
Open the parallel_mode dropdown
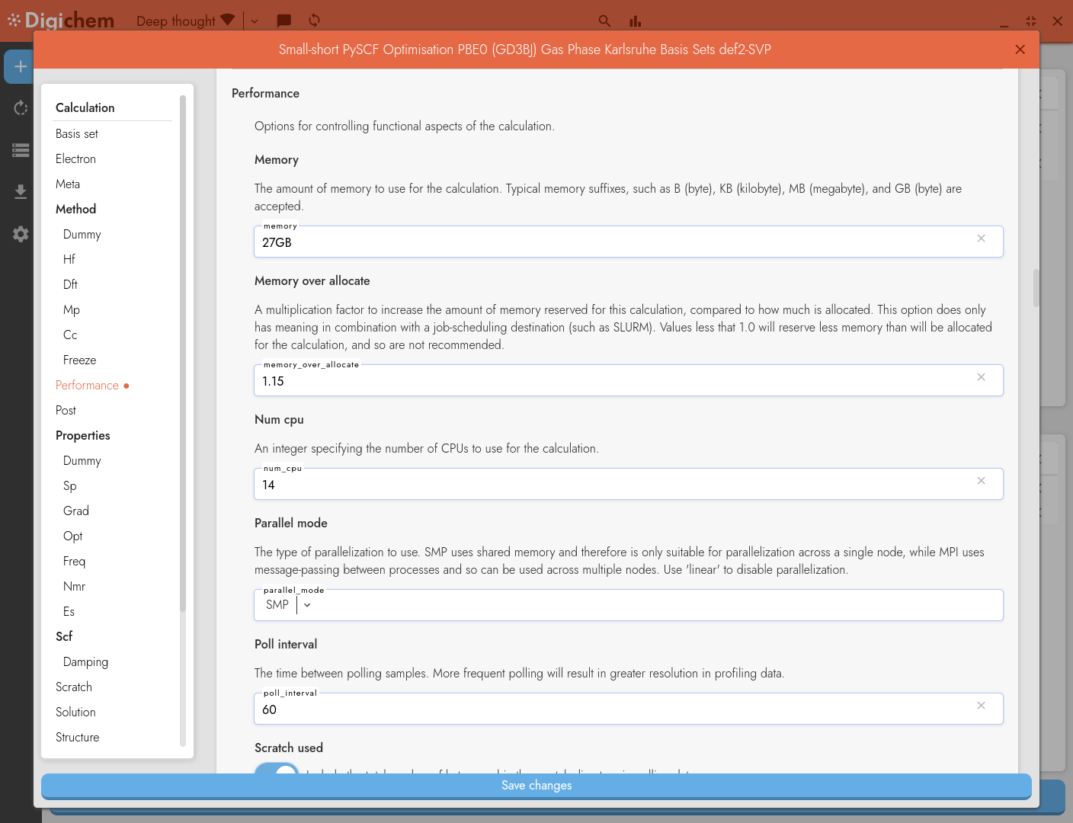coord(306,604)
